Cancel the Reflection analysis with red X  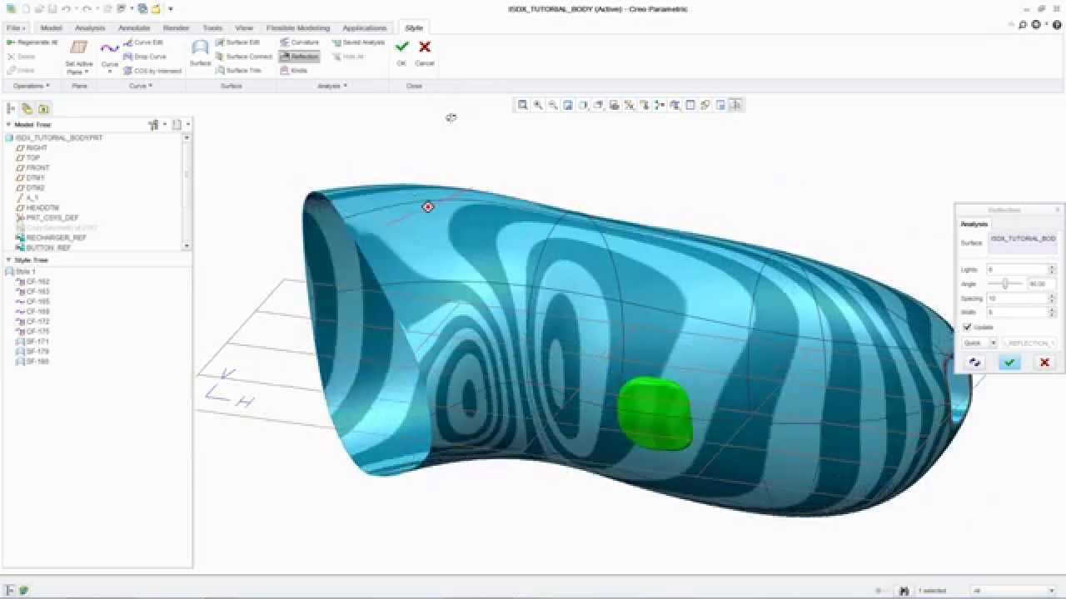pos(1044,362)
